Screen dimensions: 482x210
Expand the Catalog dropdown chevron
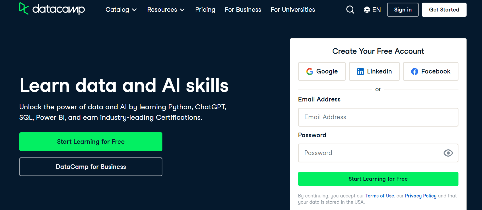pos(134,10)
